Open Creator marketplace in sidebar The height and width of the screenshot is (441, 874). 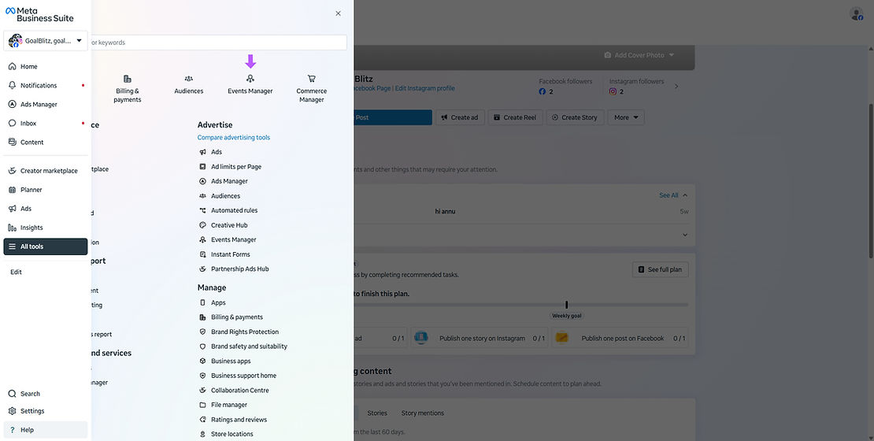45,171
